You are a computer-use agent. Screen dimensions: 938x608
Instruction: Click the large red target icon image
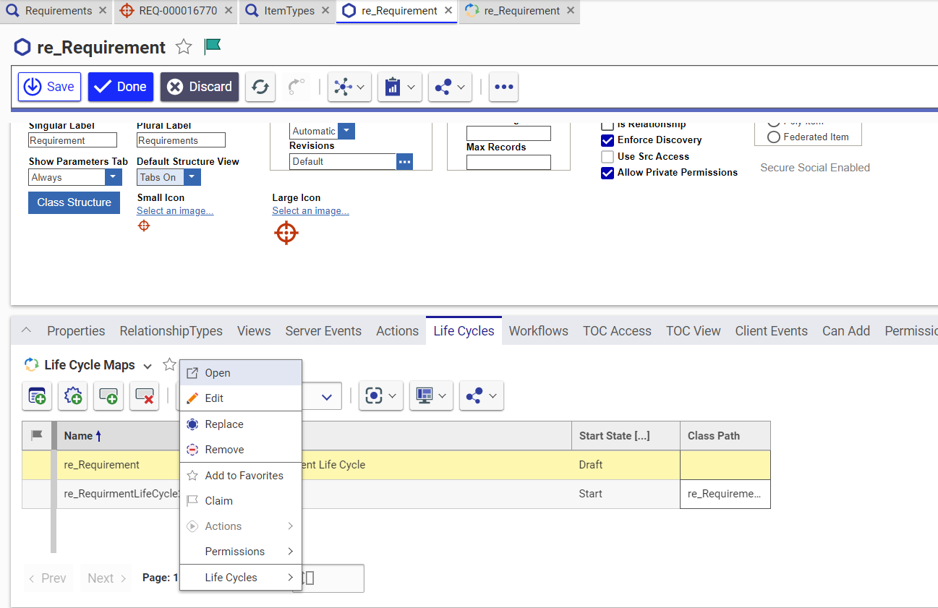286,233
